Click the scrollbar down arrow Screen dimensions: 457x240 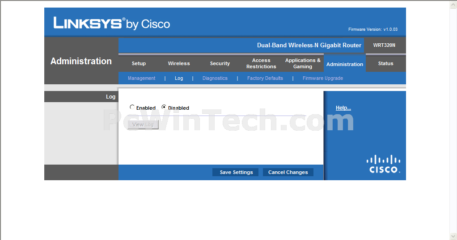(x=453, y=236)
